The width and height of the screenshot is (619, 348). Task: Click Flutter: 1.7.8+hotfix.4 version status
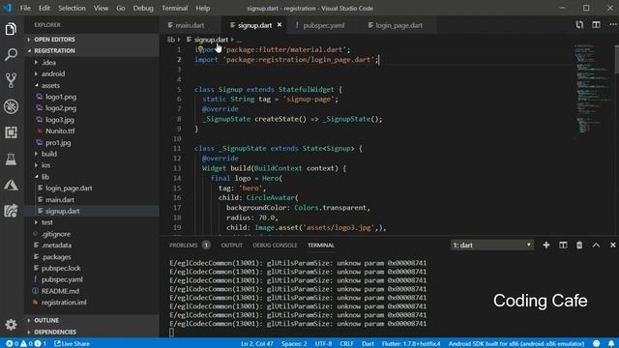click(411, 344)
